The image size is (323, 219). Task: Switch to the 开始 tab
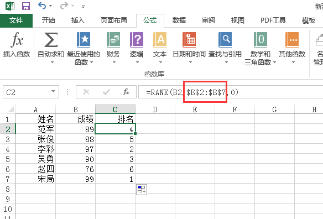pyautogui.click(x=49, y=20)
